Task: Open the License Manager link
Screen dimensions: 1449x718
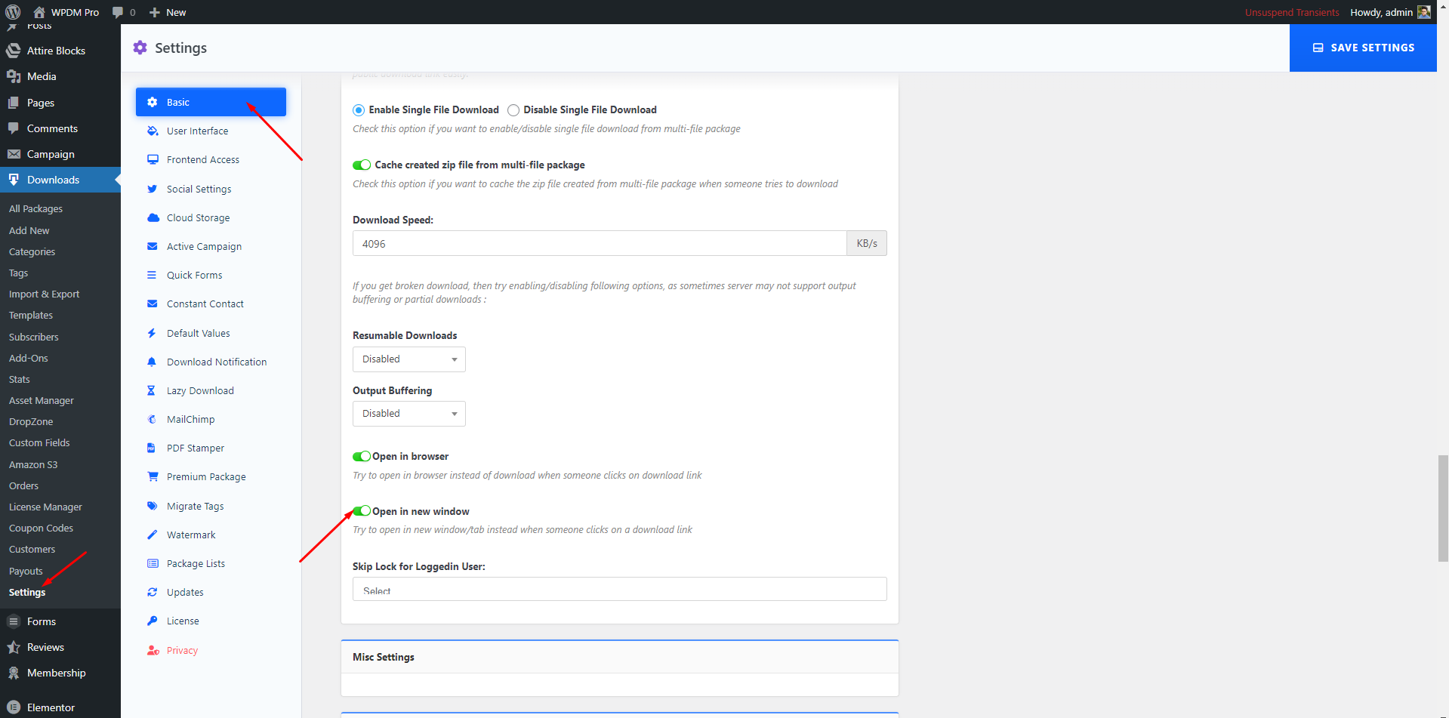Action: [45, 507]
